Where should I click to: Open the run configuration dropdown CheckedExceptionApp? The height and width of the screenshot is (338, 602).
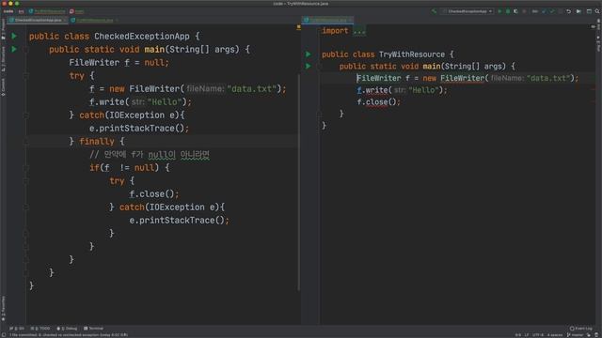pyautogui.click(x=467, y=11)
